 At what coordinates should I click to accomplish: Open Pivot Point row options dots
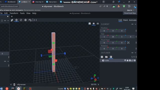[136, 43]
